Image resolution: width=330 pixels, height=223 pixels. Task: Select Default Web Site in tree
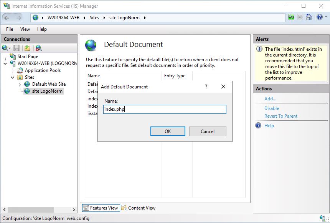coord(49,84)
